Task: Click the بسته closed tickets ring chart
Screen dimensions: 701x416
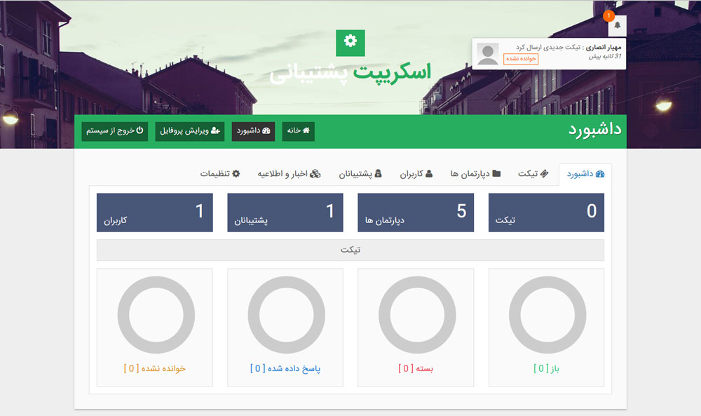Action: tap(417, 315)
